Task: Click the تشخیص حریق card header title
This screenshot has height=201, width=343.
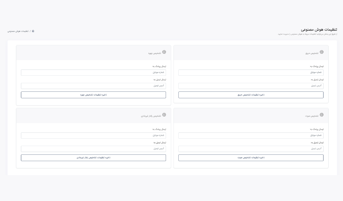Action: pos(312,53)
